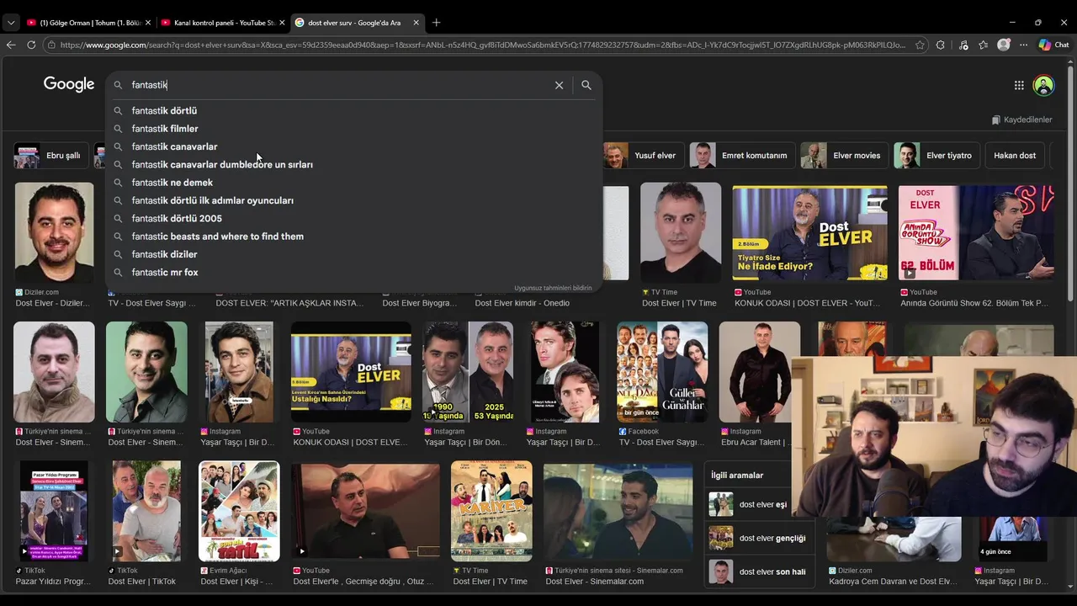Clear the search box with the X icon
This screenshot has height=606, width=1077.
point(559,85)
